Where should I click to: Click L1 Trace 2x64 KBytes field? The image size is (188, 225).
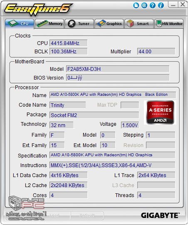156,175
